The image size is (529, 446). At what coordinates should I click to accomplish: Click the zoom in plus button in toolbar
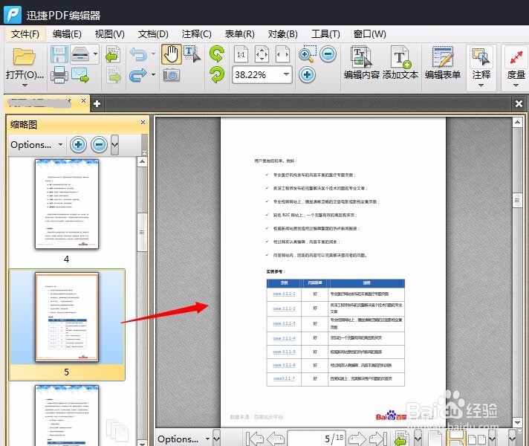pyautogui.click(x=307, y=74)
